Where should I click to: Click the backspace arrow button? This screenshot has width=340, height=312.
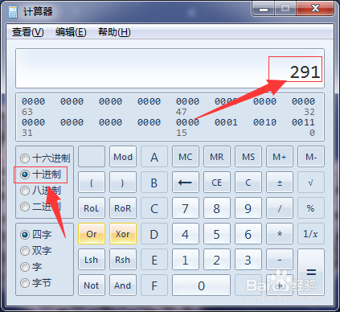186,183
